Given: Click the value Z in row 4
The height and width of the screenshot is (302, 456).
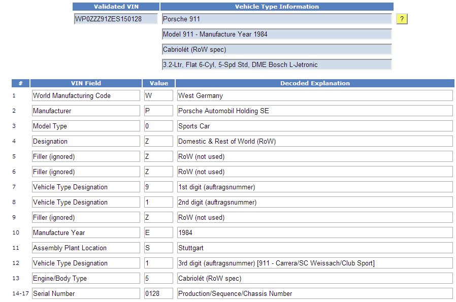Looking at the screenshot, I should pos(158,141).
